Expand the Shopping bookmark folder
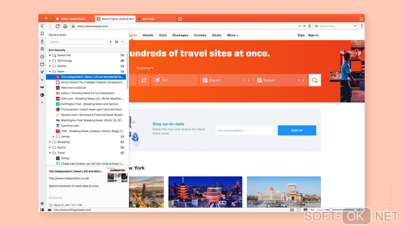The image size is (403, 226). [50, 142]
